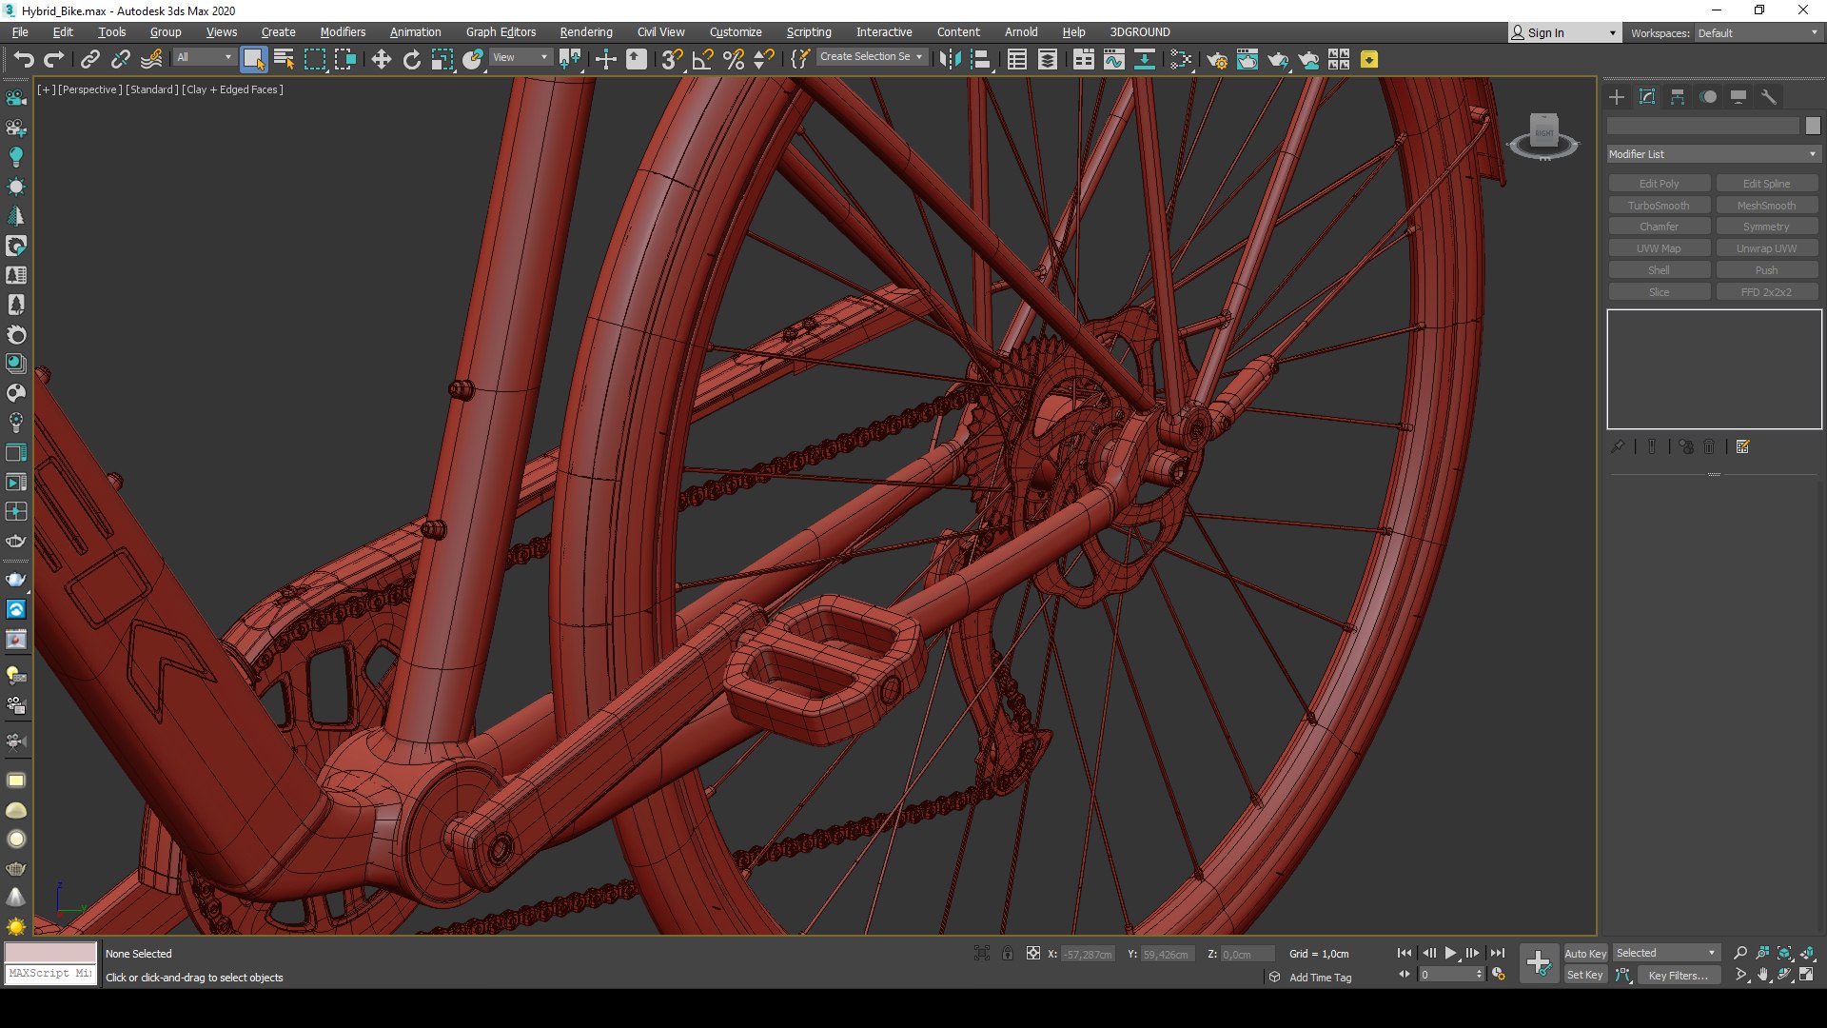Image resolution: width=1827 pixels, height=1028 pixels.
Task: Click the pink color swatch above MAXScript listener
Action: 51,953
